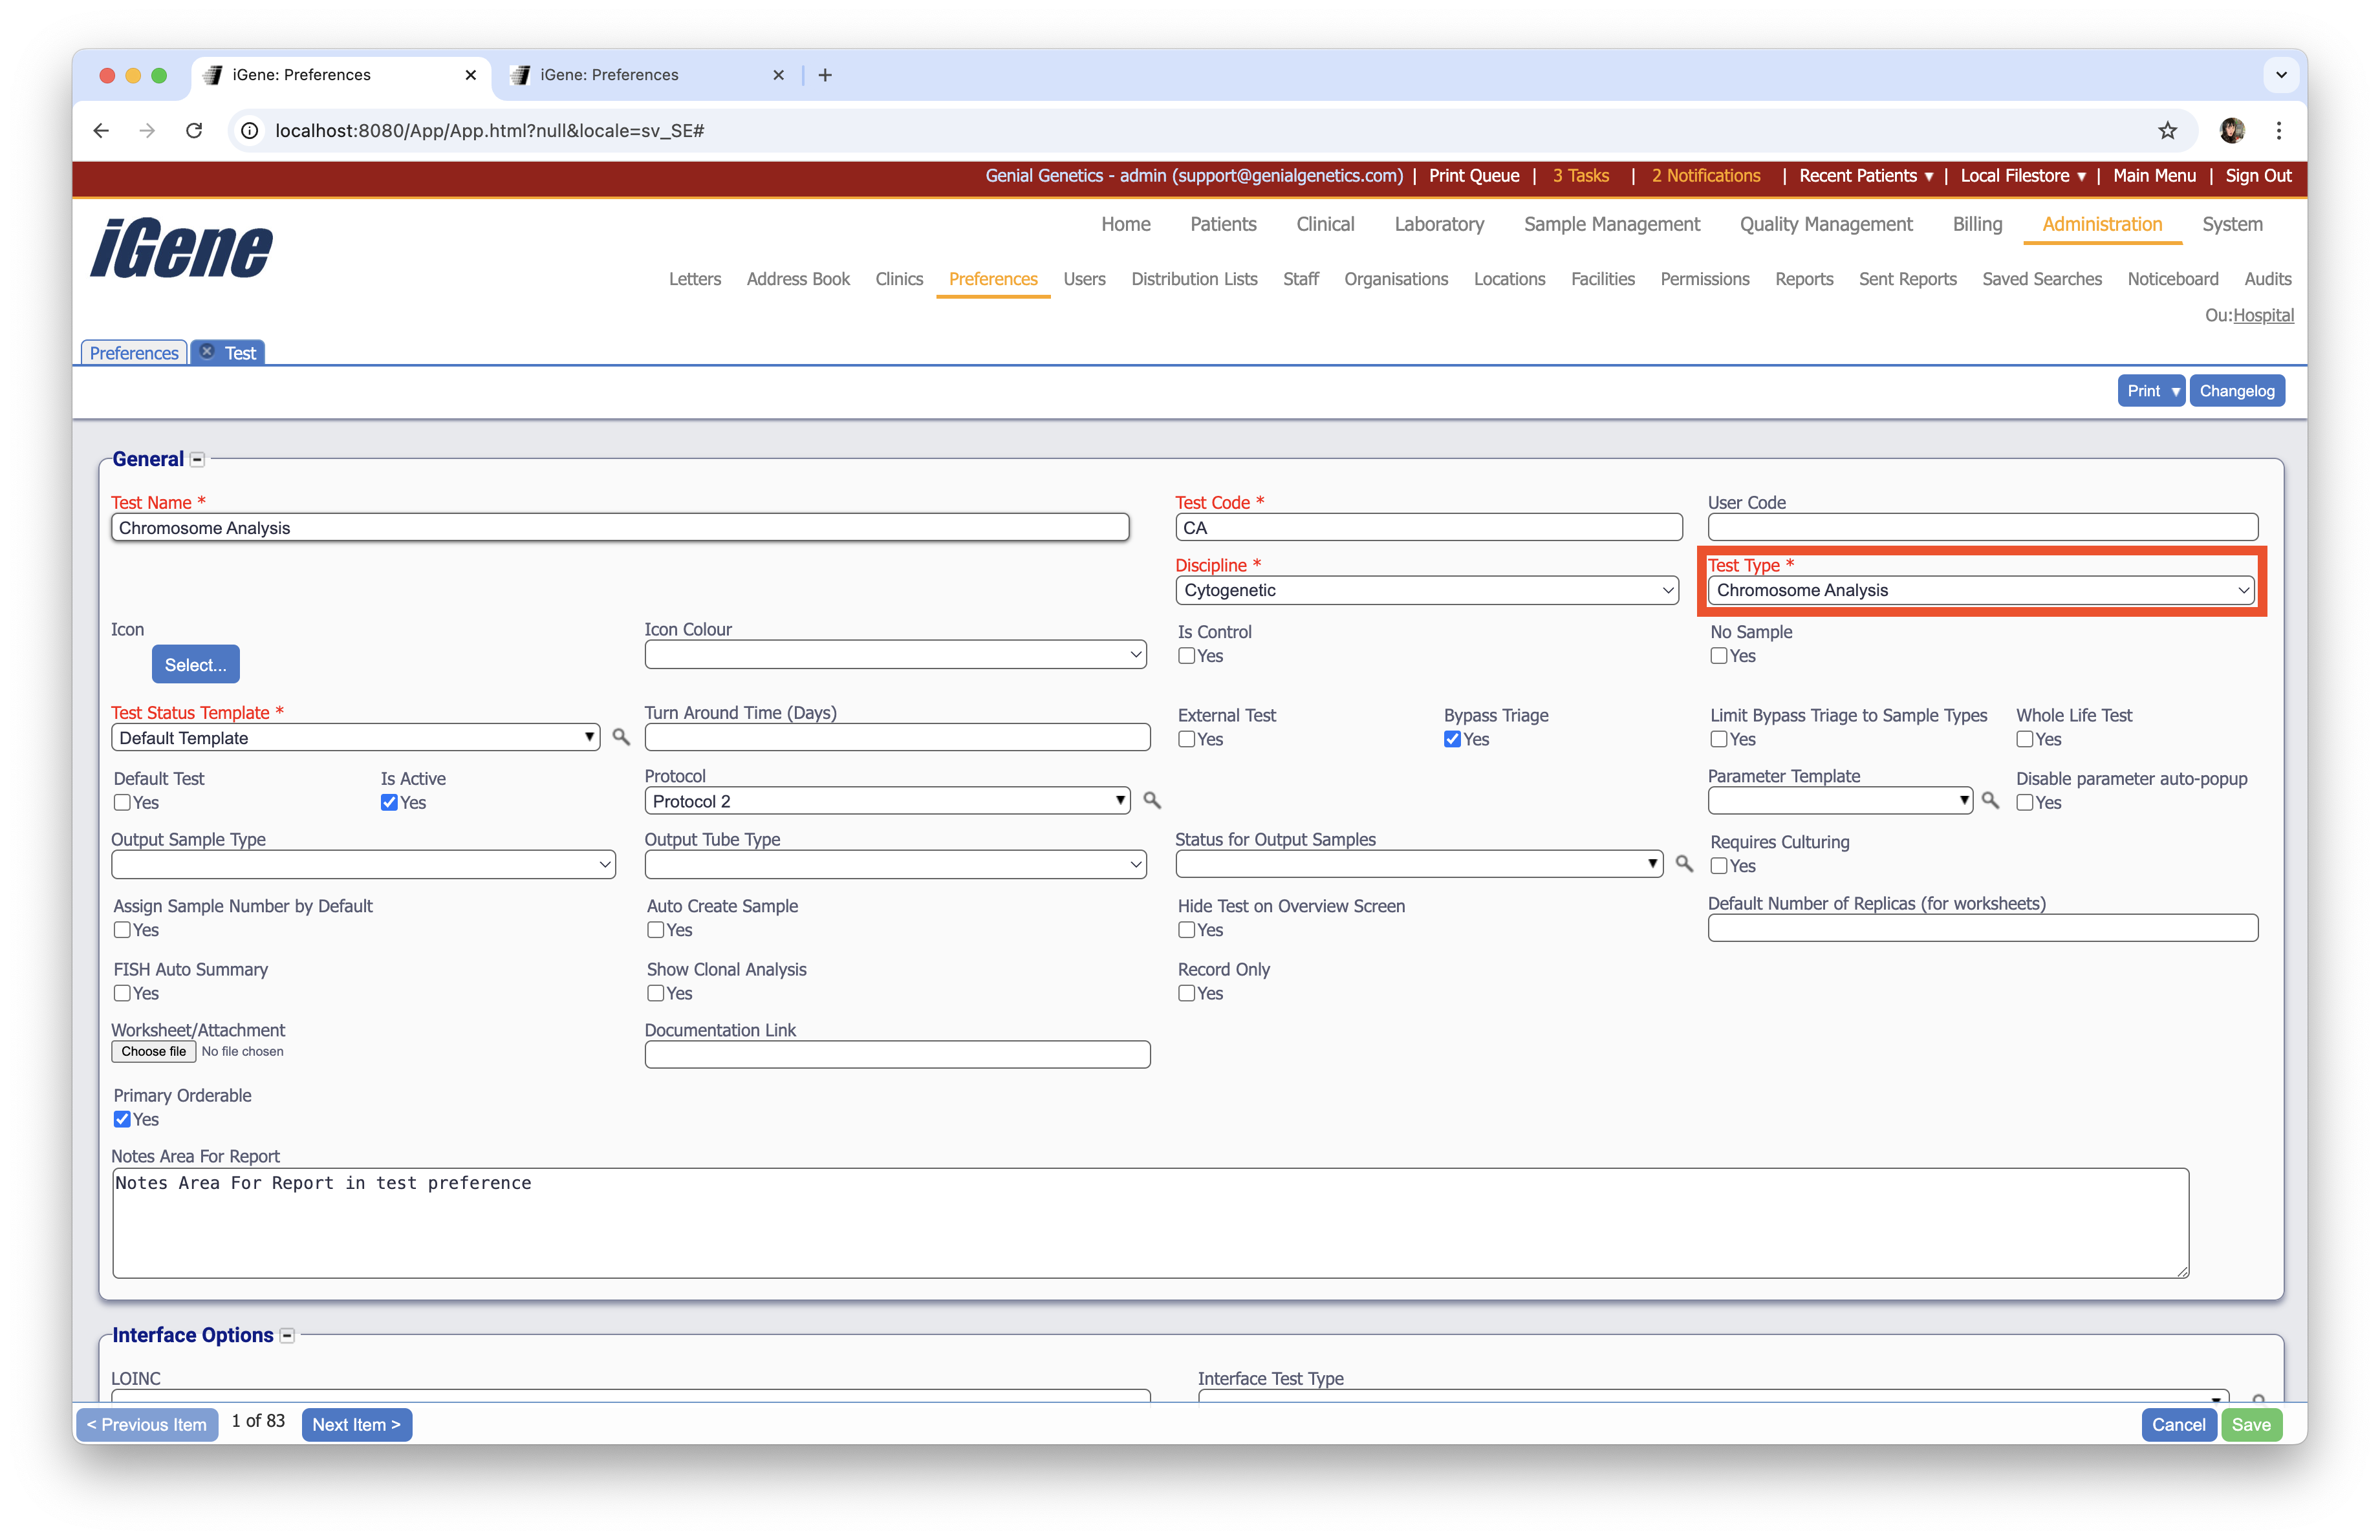Click magnifier icon beside Parameter Template
This screenshot has height=1540, width=2380.
tap(1990, 800)
